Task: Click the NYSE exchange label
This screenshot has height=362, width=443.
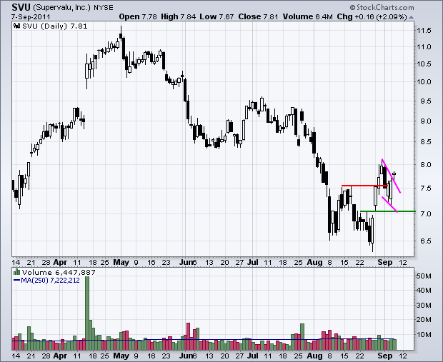Action: click(104, 8)
